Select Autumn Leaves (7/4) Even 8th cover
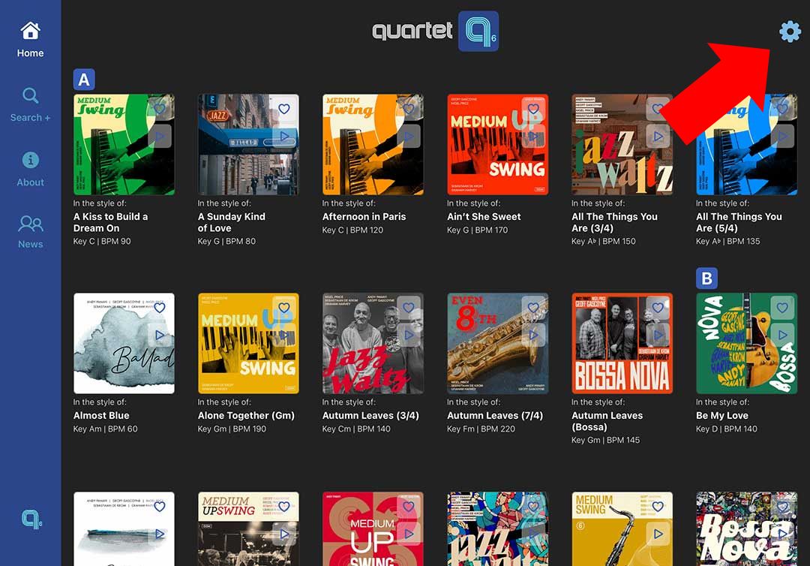Image resolution: width=810 pixels, height=566 pixels. click(497, 343)
